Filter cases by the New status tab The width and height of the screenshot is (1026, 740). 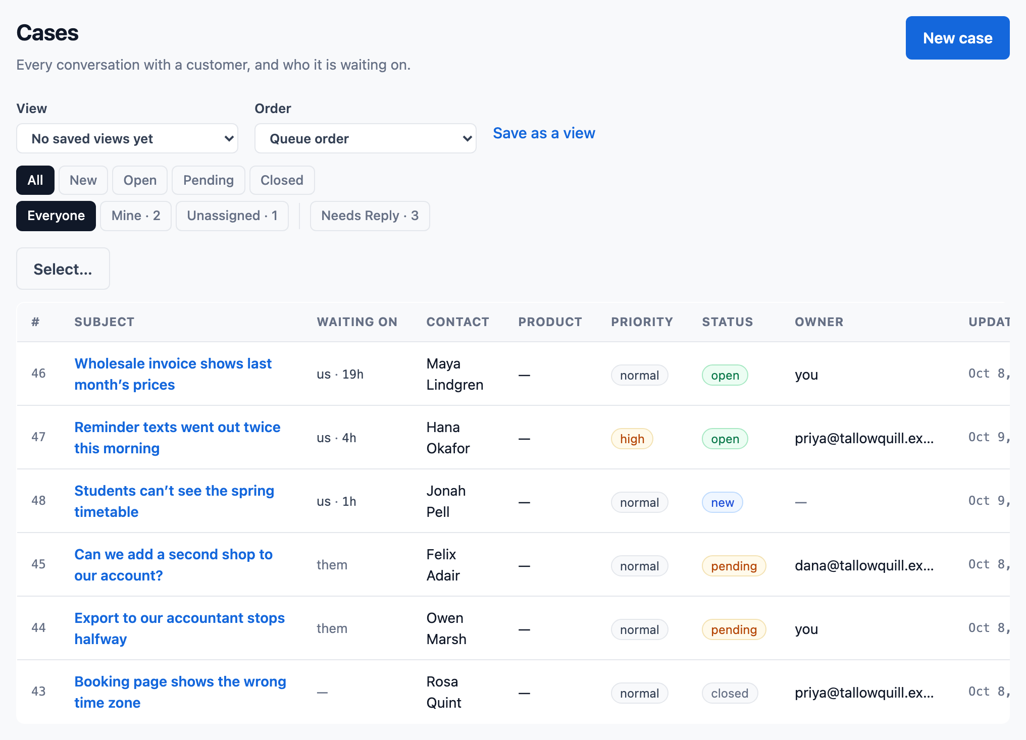83,180
